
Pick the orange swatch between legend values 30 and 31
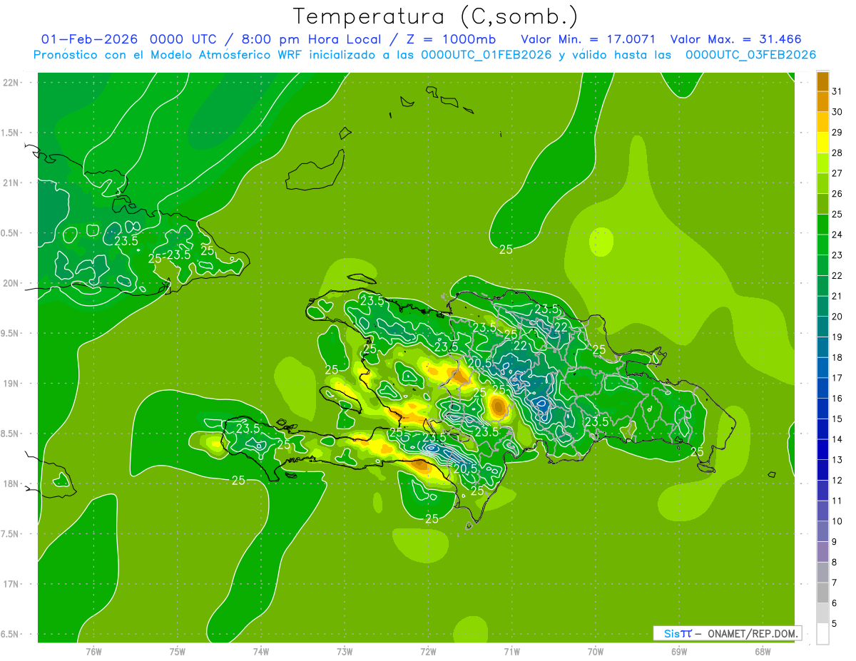[822, 101]
